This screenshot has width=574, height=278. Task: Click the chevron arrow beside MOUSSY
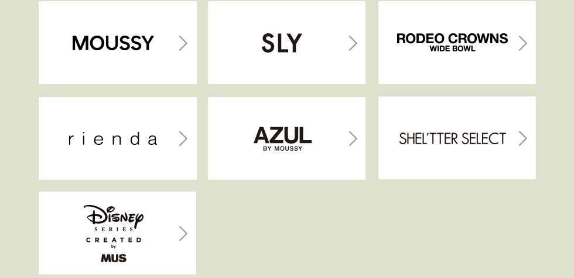pyautogui.click(x=183, y=43)
